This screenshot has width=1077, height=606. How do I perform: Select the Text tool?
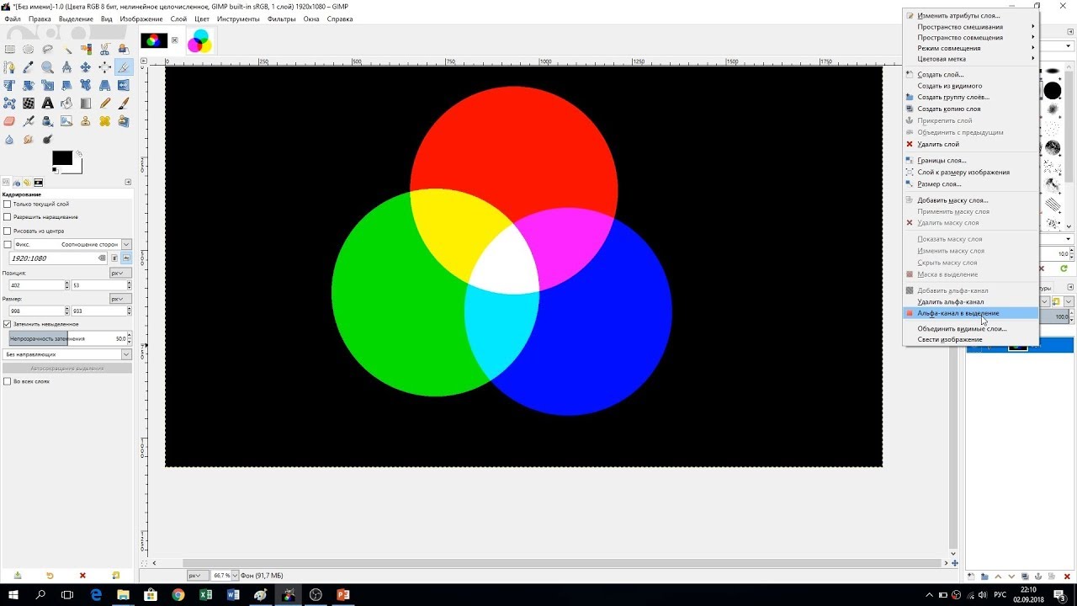click(x=47, y=103)
